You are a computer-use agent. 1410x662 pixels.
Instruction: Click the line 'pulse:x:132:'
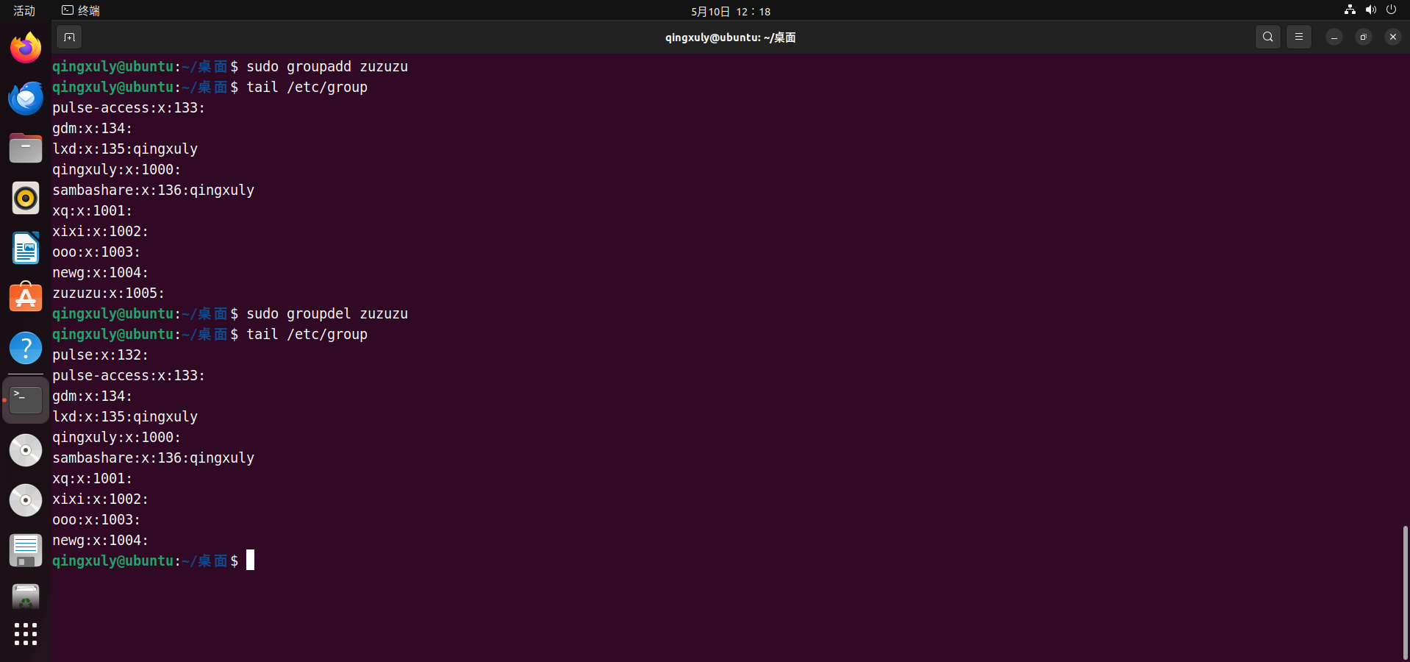point(101,355)
